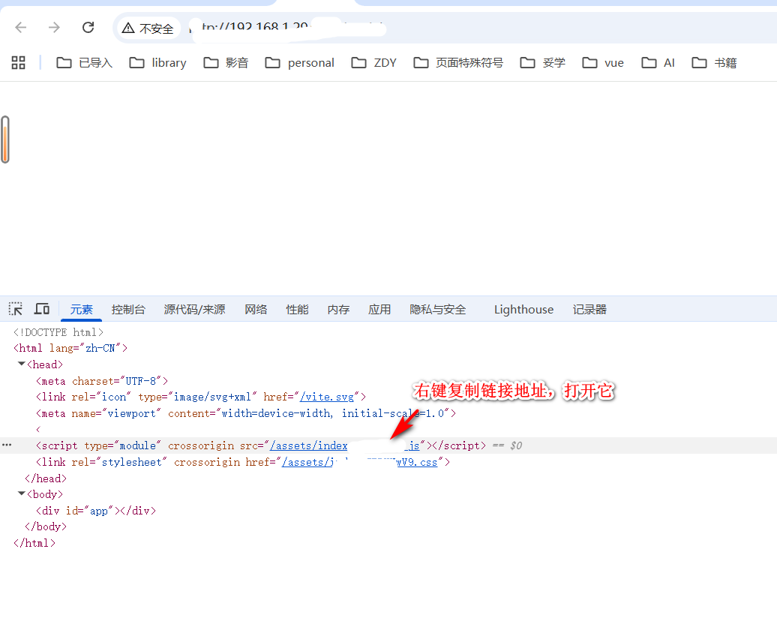Select the DOCTYPE html line
The image size is (777, 618).
pos(58,332)
